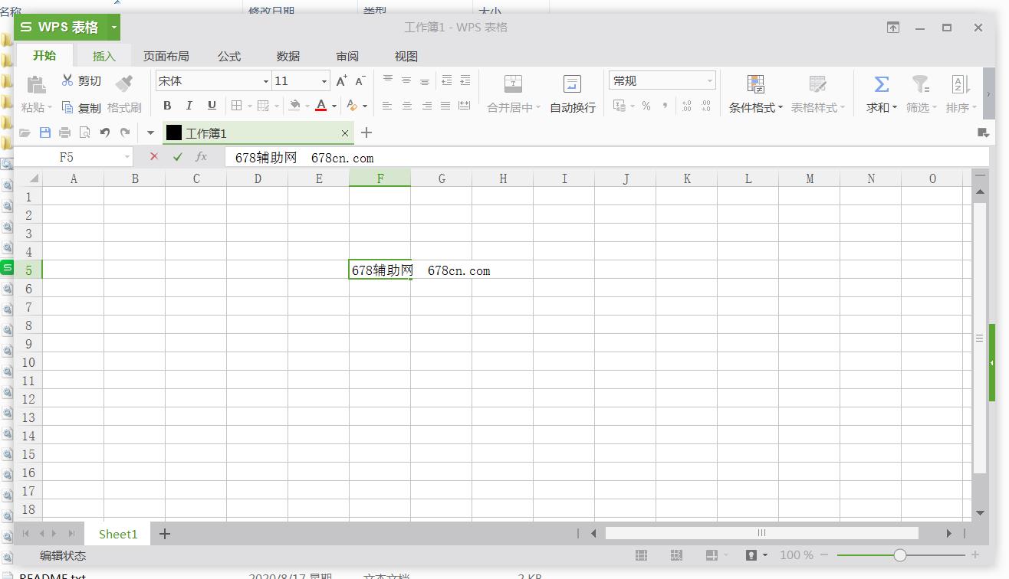Align cell text left
Screen dimensions: 1009x579
point(387,106)
